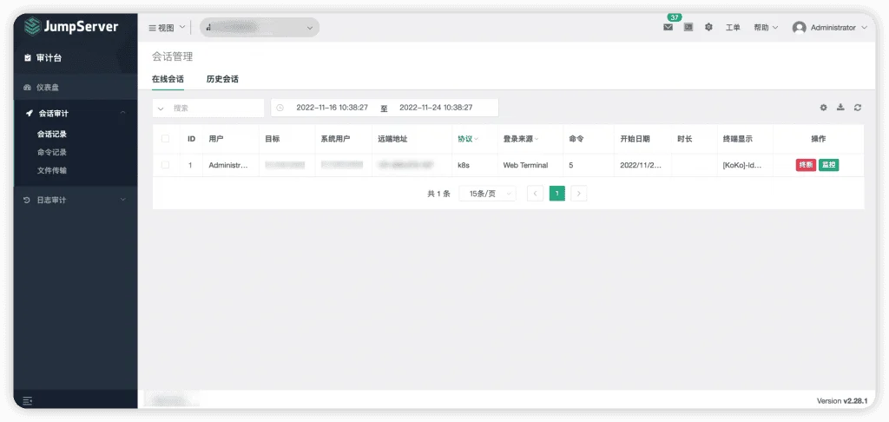
Task: Click the green 监控 monitor button
Action: (x=829, y=165)
